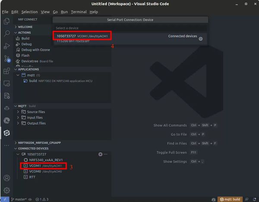Open Run and Debug view

coord(6,46)
